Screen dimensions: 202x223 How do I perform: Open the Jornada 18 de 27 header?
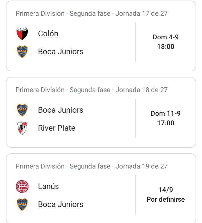coord(92,90)
